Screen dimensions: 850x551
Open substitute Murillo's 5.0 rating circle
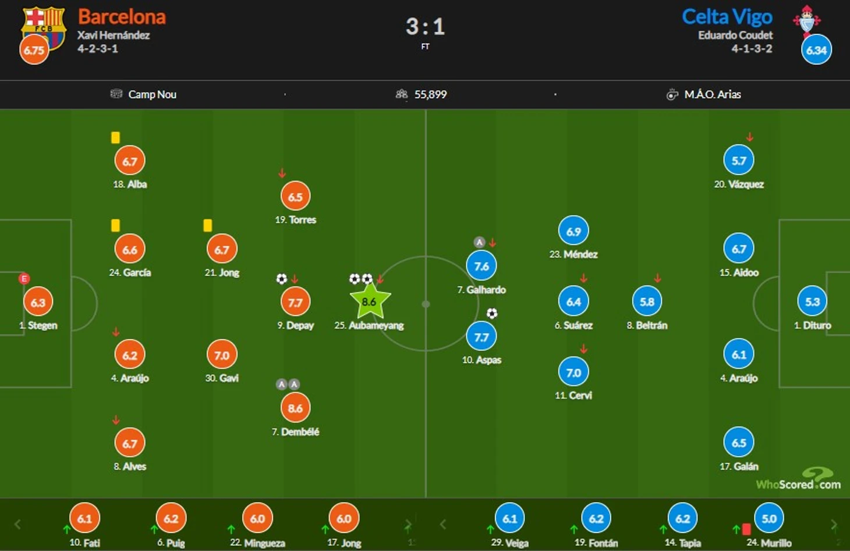(769, 518)
